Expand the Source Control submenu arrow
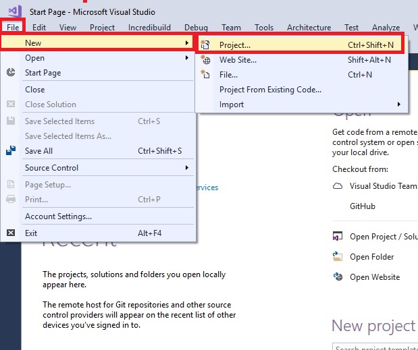418x350 pixels. click(187, 167)
